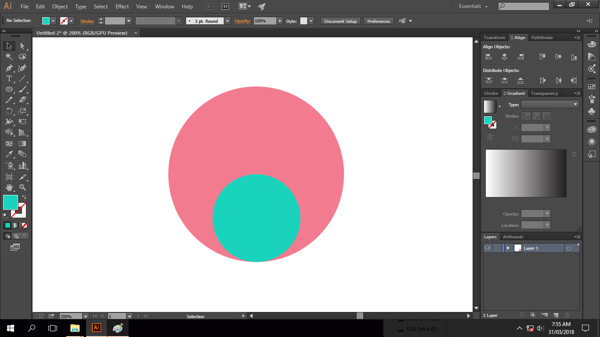Screen dimensions: 600x337
Task: Activate the Blend tool
Action: [x=22, y=154]
